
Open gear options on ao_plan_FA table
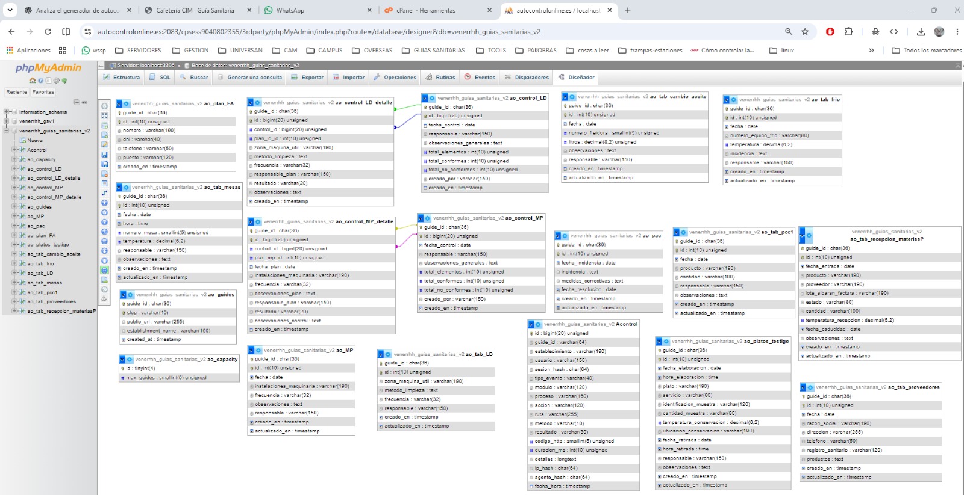click(127, 103)
